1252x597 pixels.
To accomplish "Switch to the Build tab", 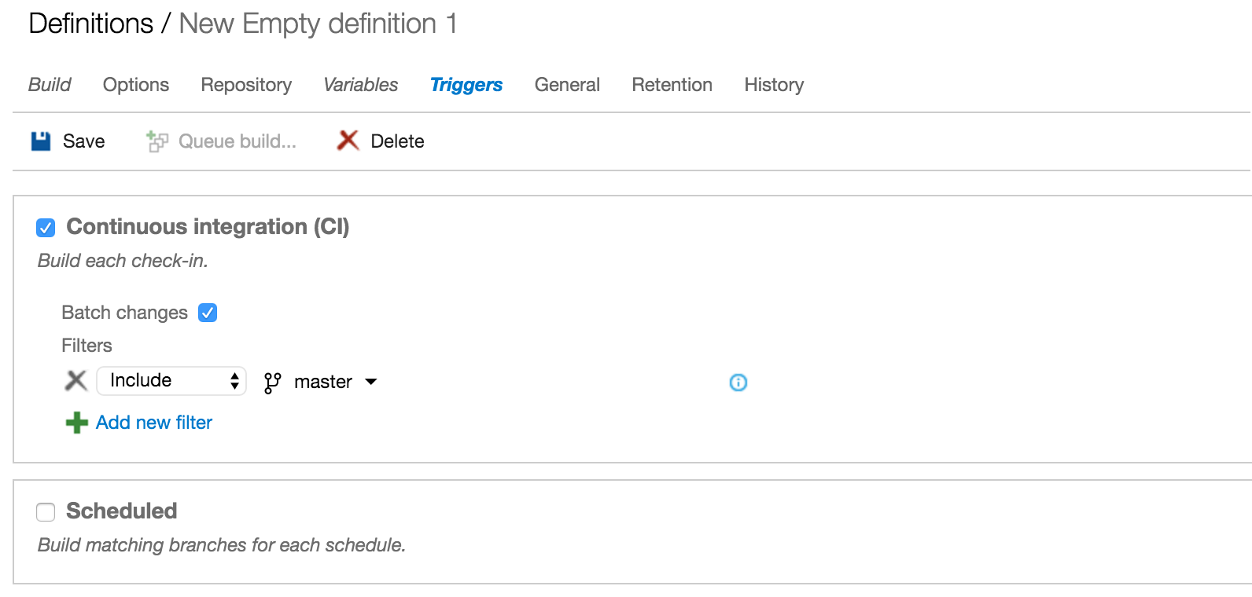I will point(50,85).
